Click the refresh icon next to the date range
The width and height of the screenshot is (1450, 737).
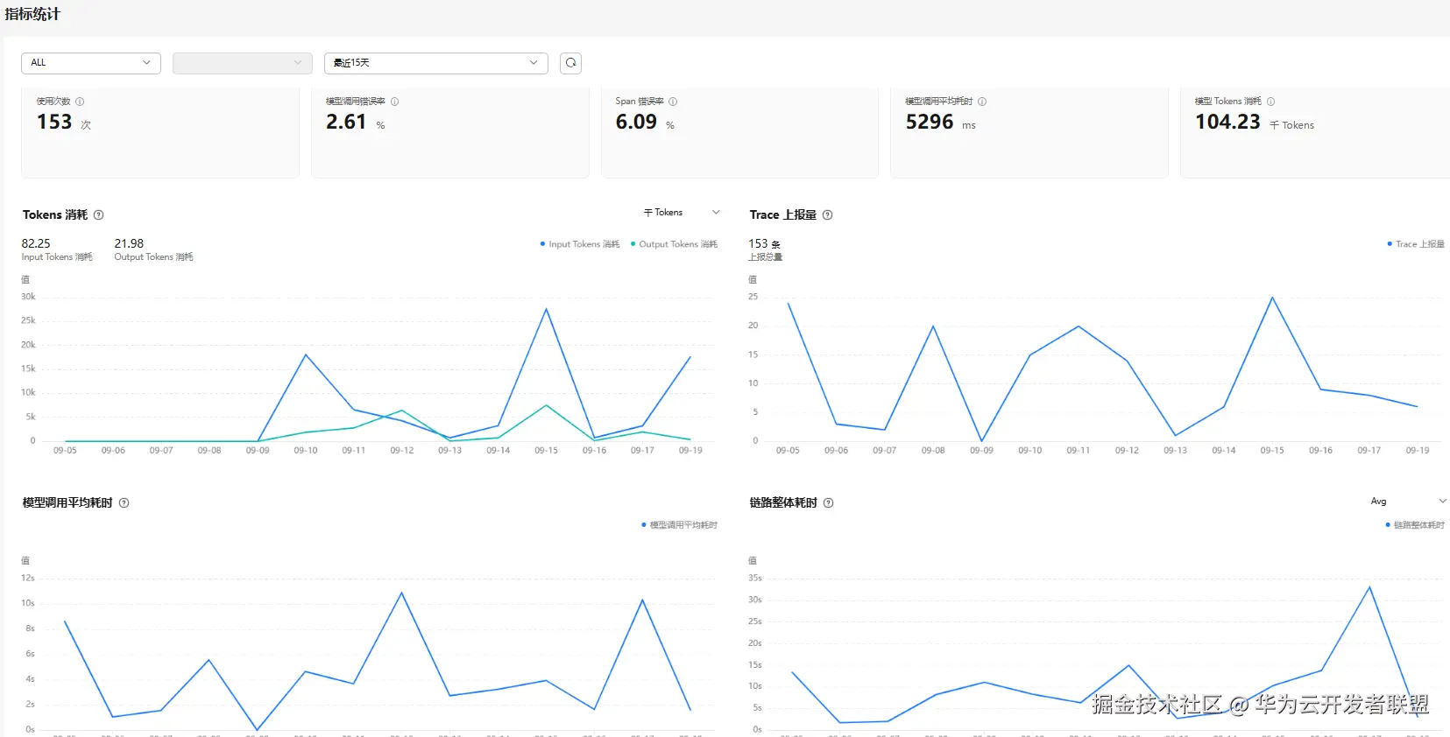pyautogui.click(x=570, y=63)
